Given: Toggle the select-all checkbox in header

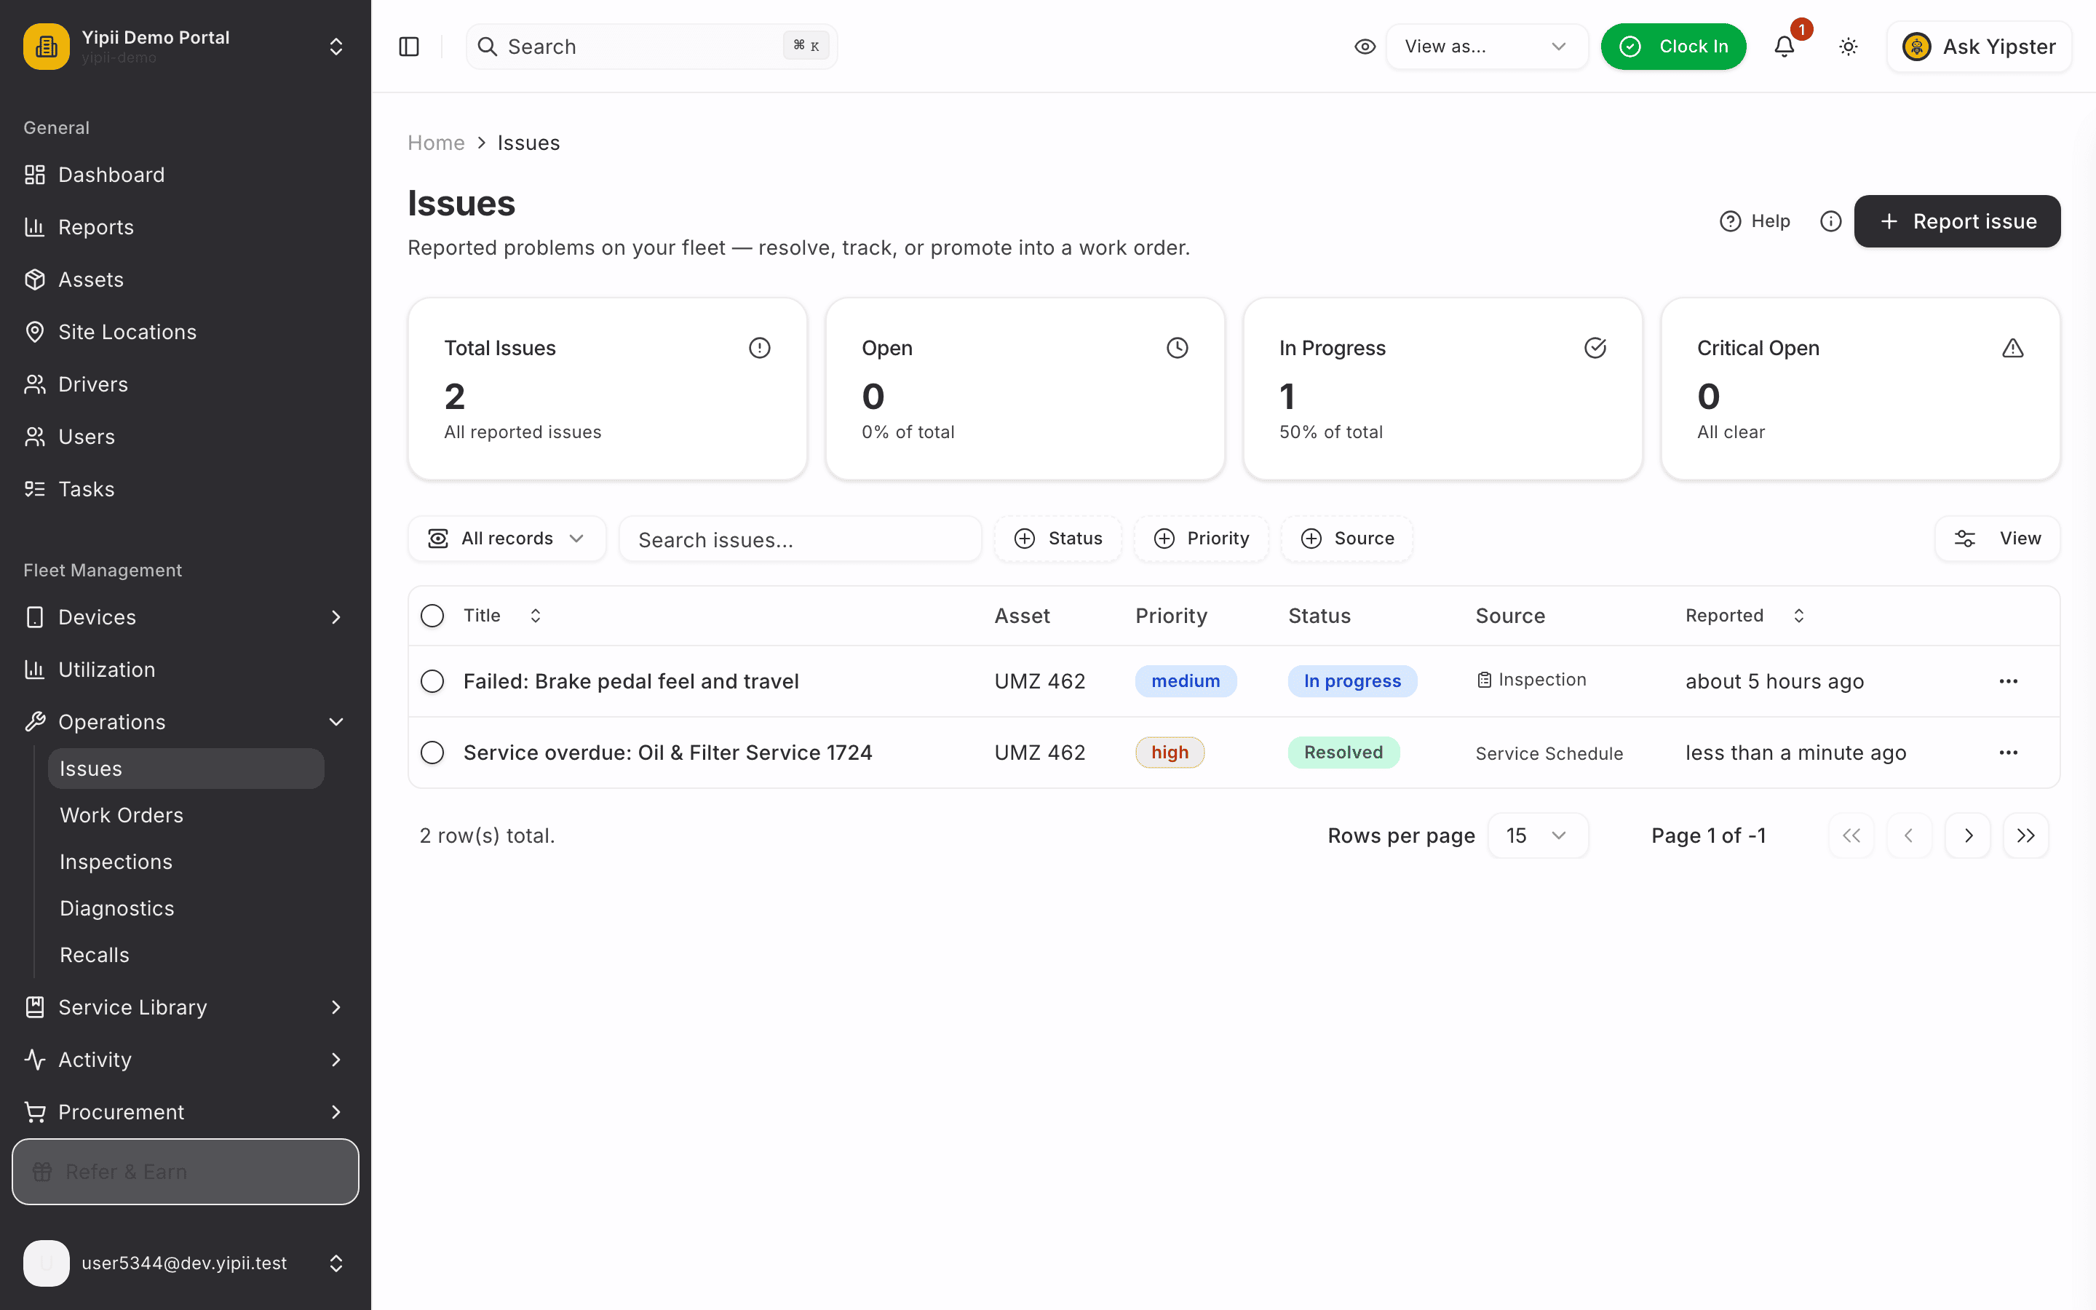Looking at the screenshot, I should coord(432,615).
